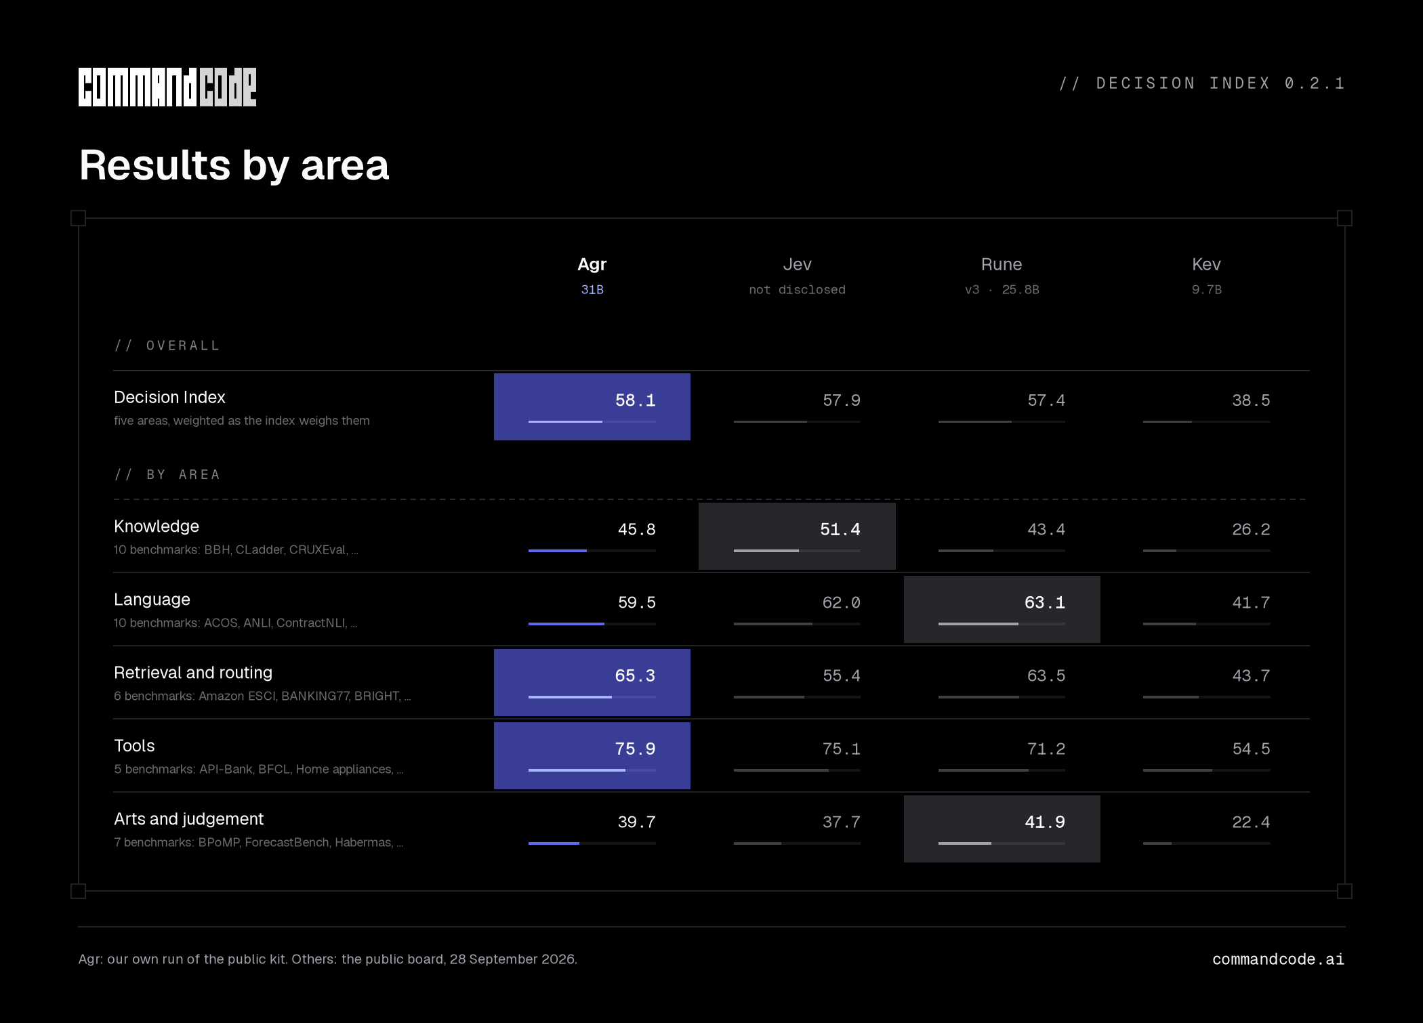Viewport: 1423px width, 1023px height.
Task: Select the Jev column header
Action: click(x=797, y=264)
